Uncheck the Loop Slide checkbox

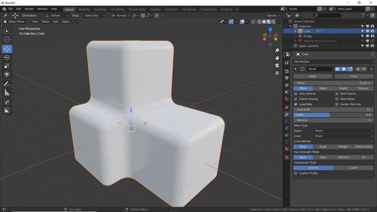[x=296, y=104]
